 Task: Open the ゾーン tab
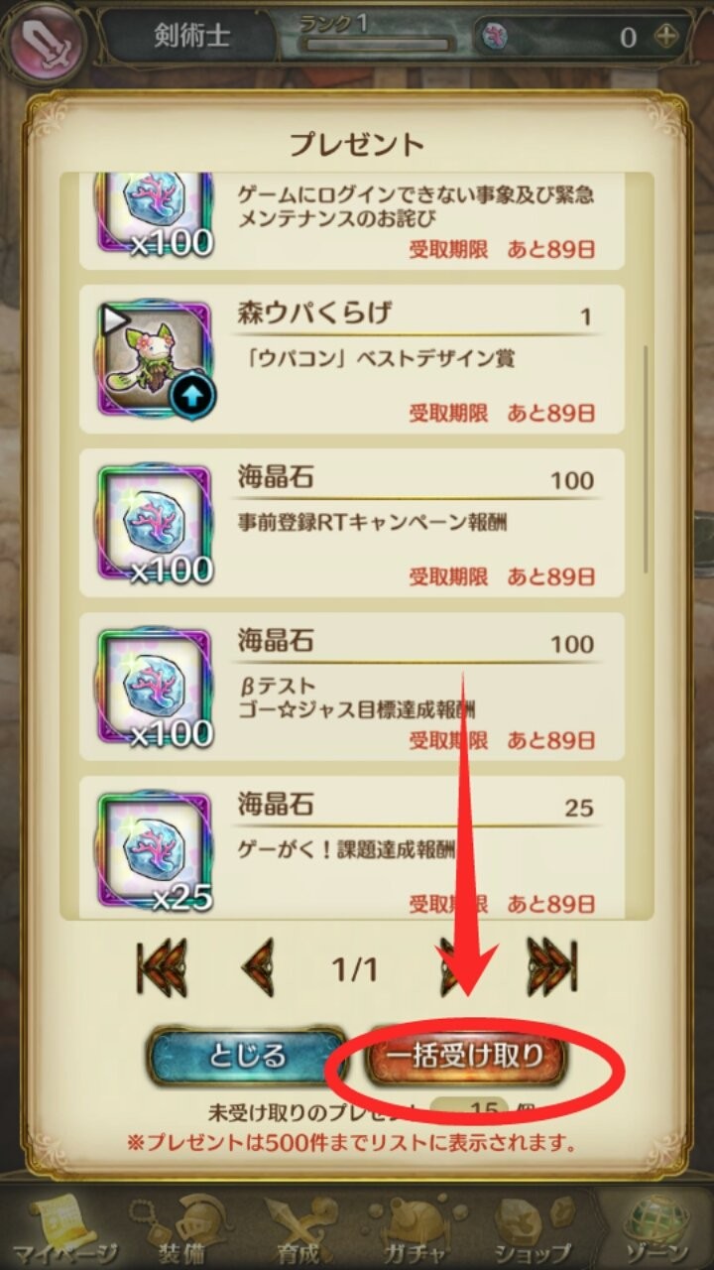[x=654, y=1228]
